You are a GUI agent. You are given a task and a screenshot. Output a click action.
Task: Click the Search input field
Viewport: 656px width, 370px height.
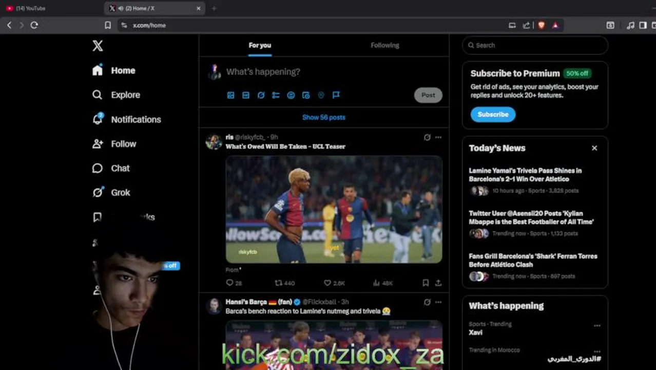(535, 45)
